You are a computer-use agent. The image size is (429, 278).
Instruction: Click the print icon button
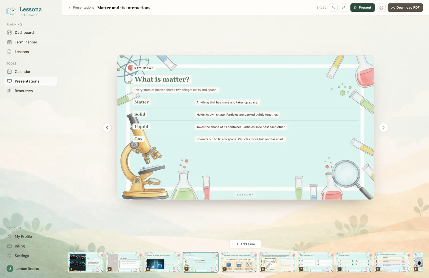(381, 7)
